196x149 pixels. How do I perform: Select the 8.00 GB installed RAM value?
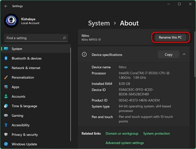(124, 84)
